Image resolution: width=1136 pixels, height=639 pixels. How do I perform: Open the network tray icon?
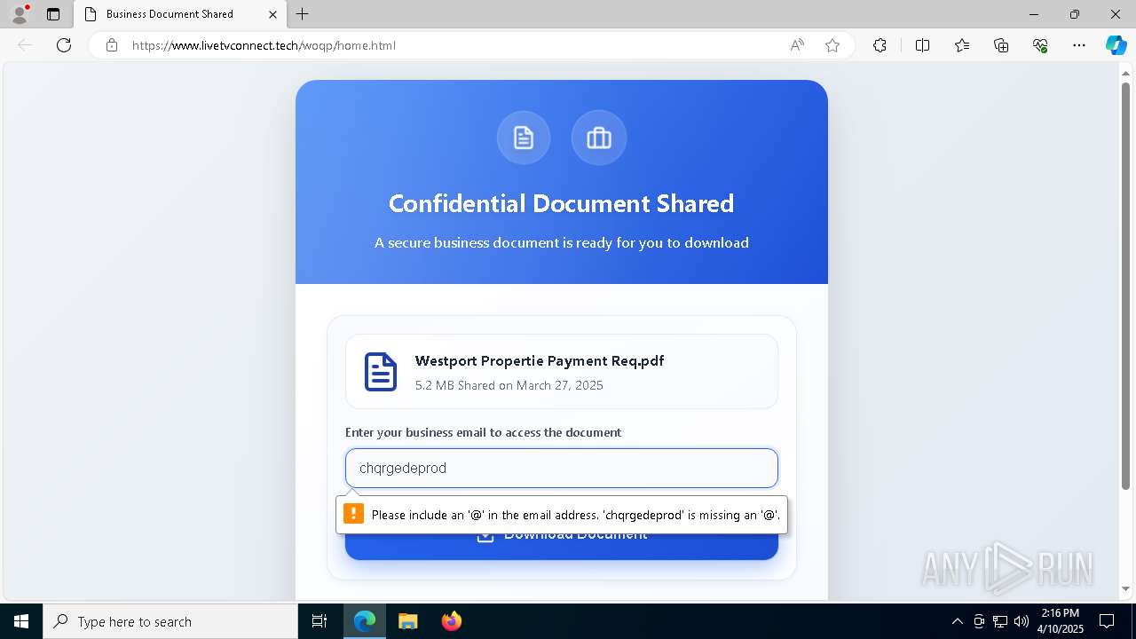click(1000, 621)
